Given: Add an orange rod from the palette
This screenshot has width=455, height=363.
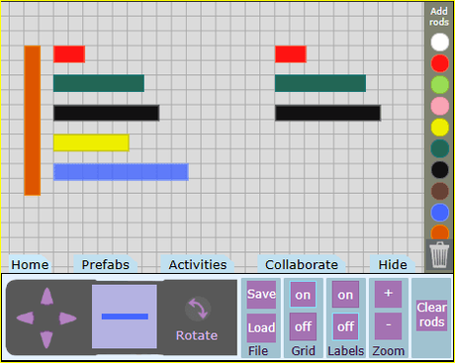Looking at the screenshot, I should 439,231.
